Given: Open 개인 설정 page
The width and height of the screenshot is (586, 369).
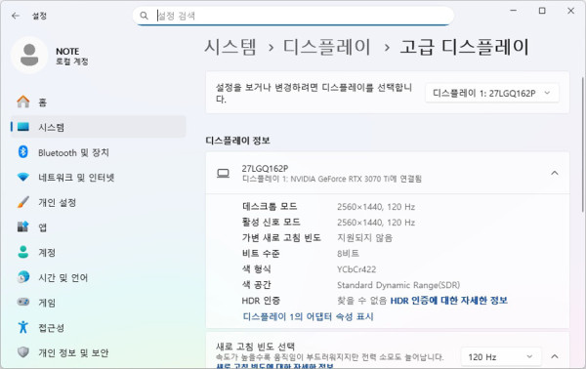Looking at the screenshot, I should coord(99,202).
